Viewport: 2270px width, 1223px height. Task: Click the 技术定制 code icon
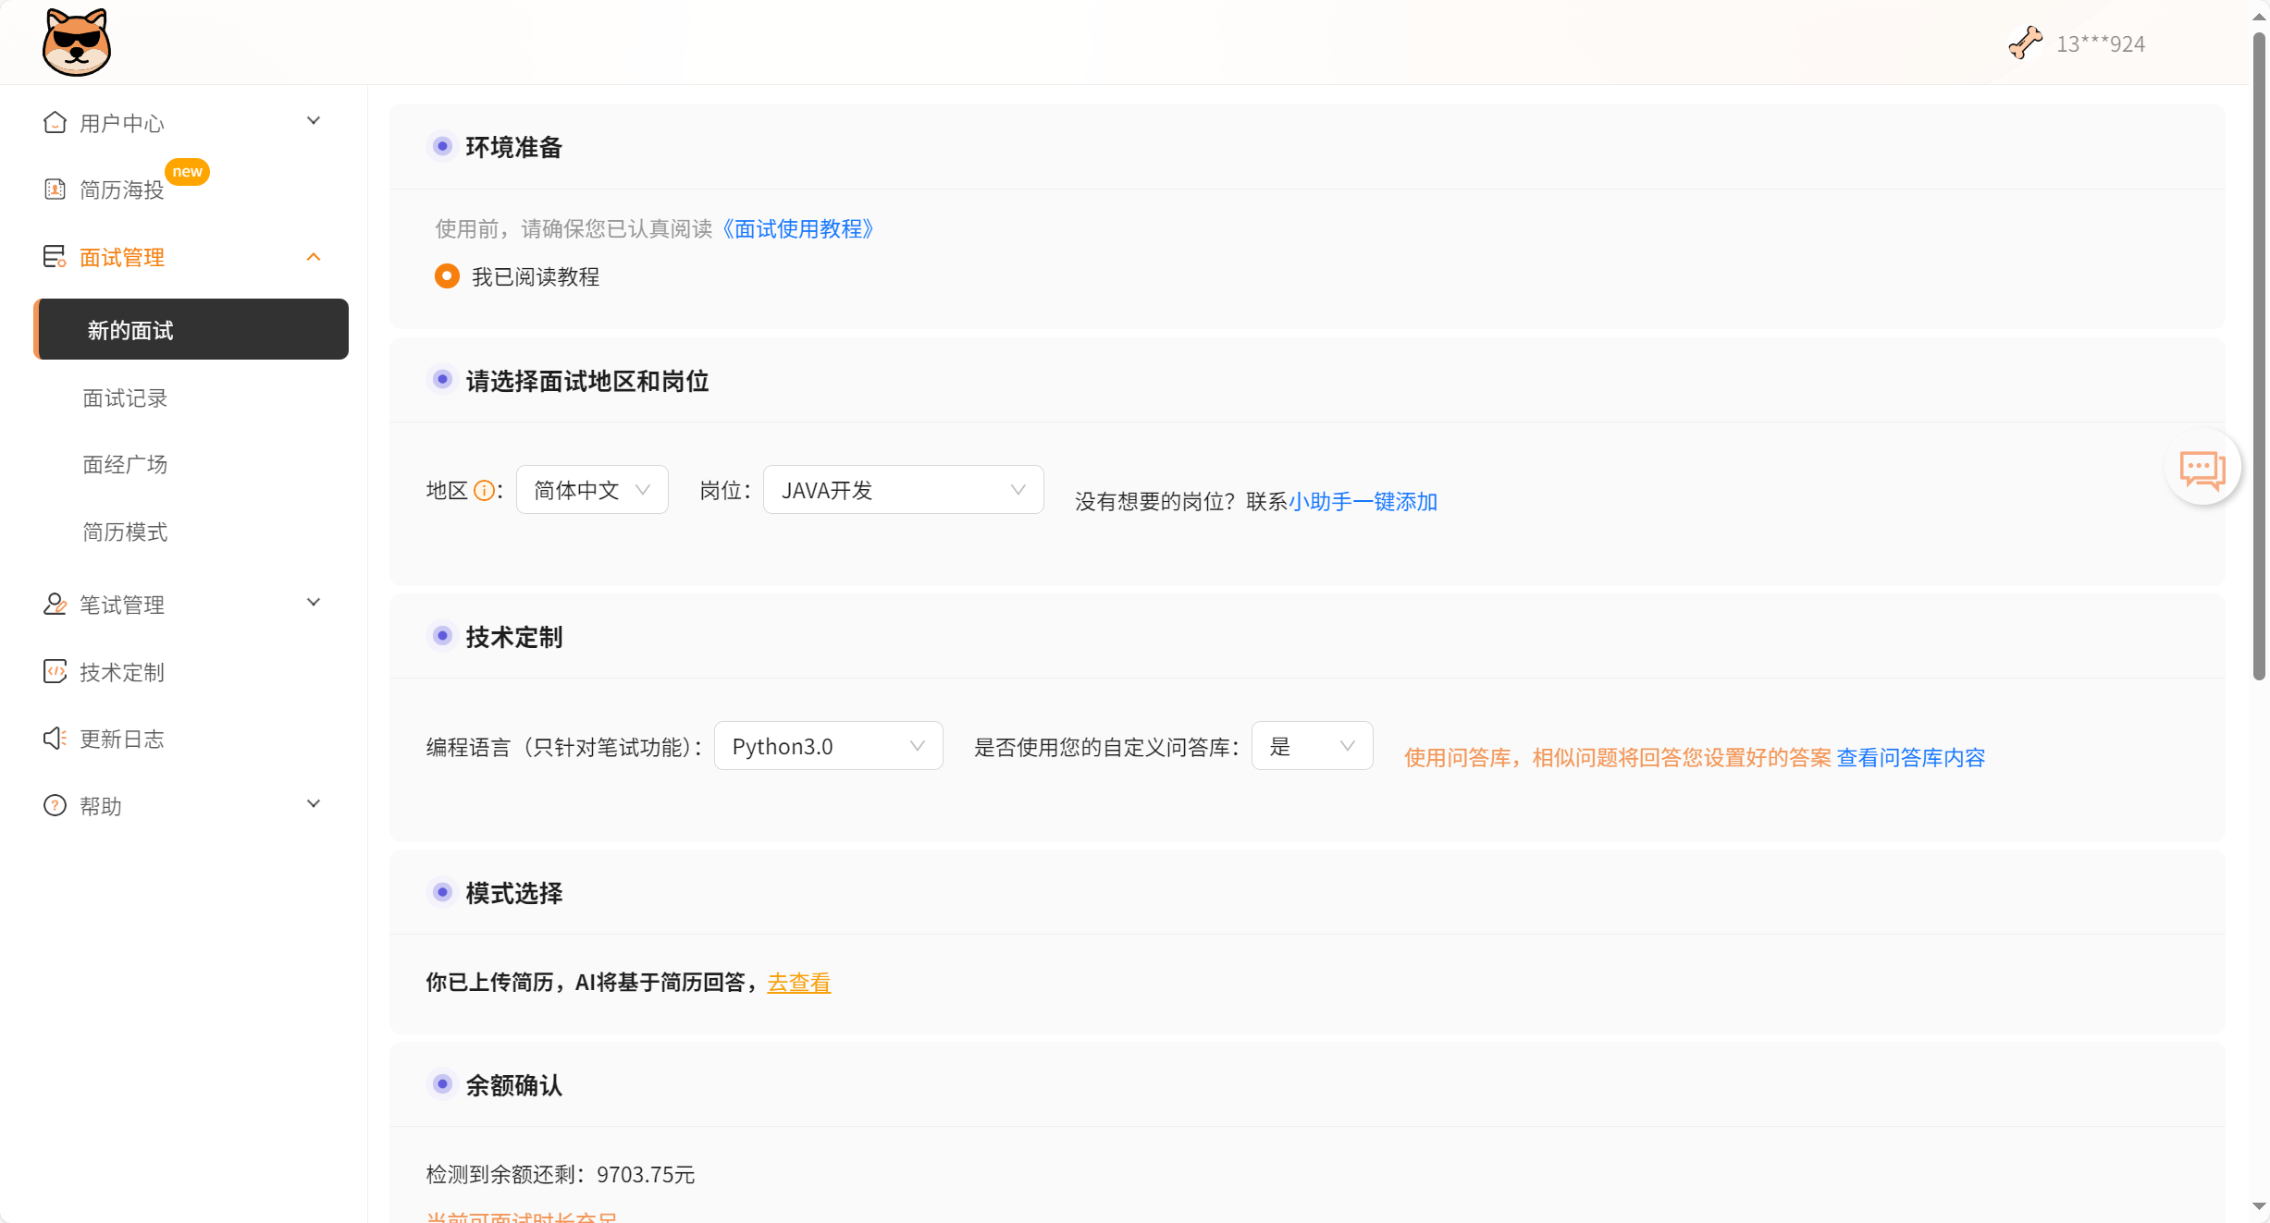tap(55, 672)
